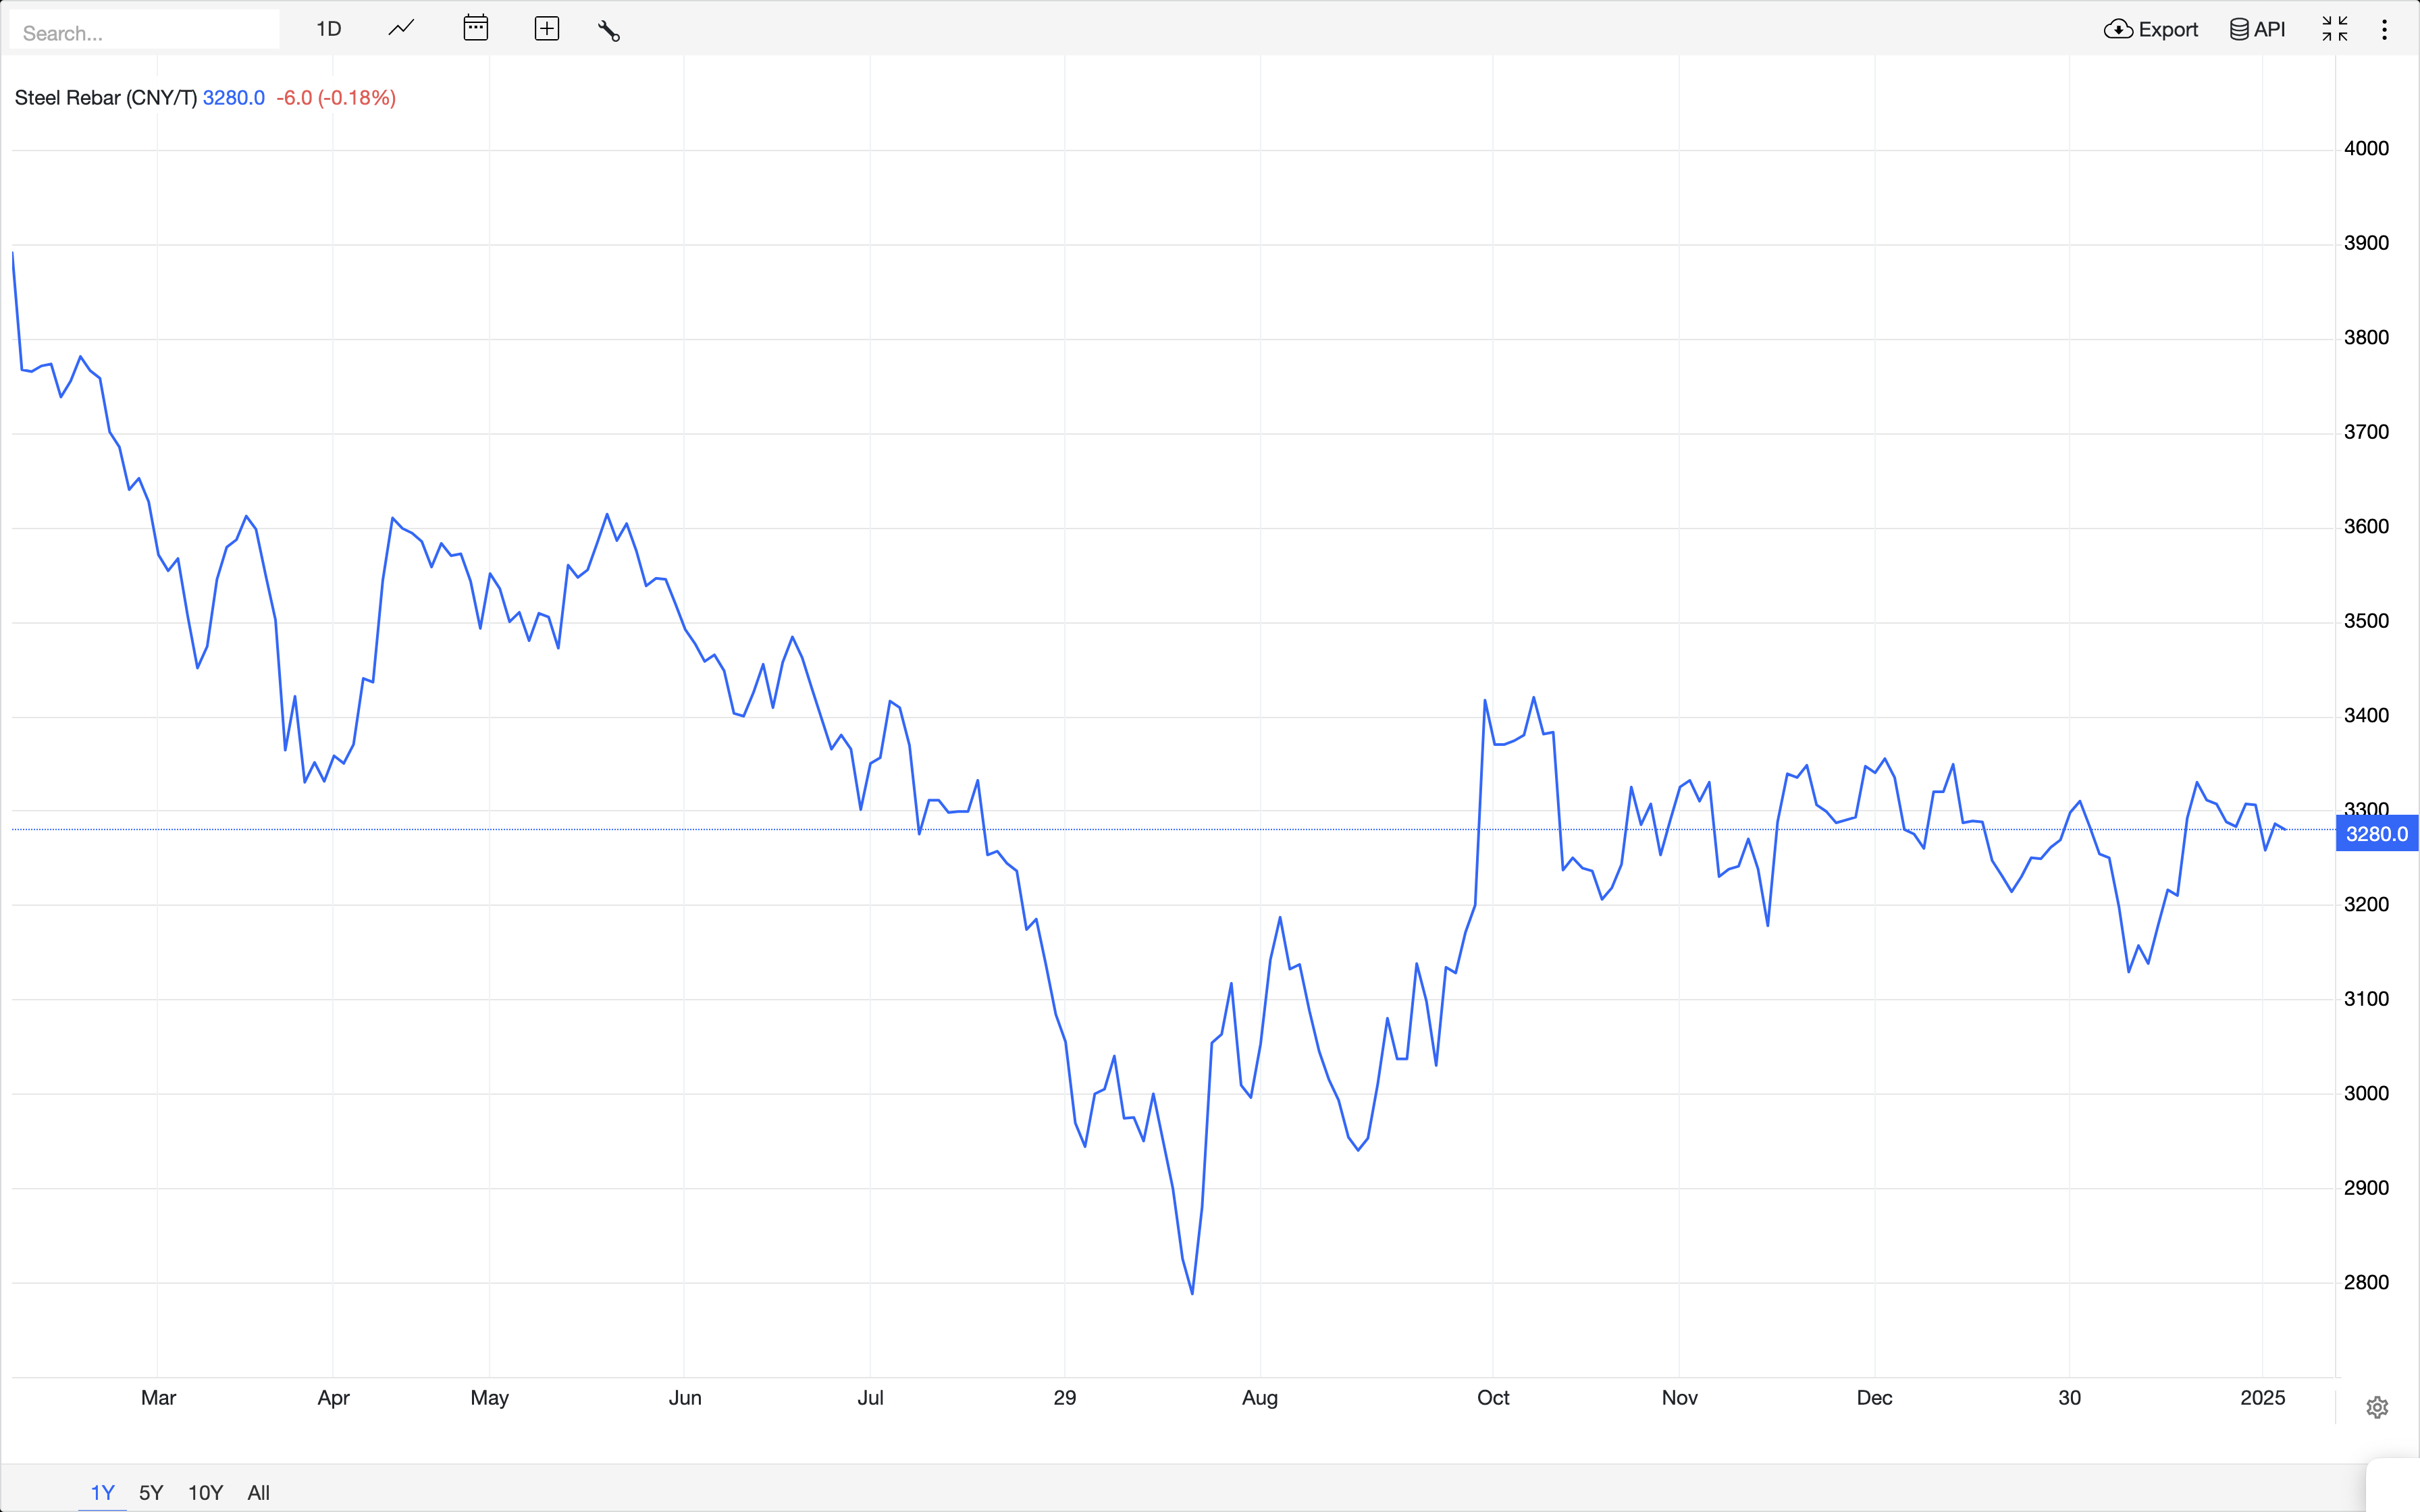
Task: Open the calendar date range picker
Action: [476, 29]
